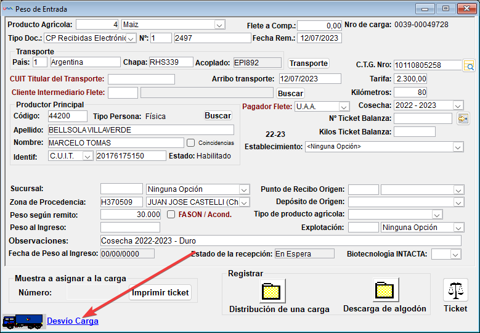
Task: Enable the Coincidencias checkbox
Action: coord(191,142)
